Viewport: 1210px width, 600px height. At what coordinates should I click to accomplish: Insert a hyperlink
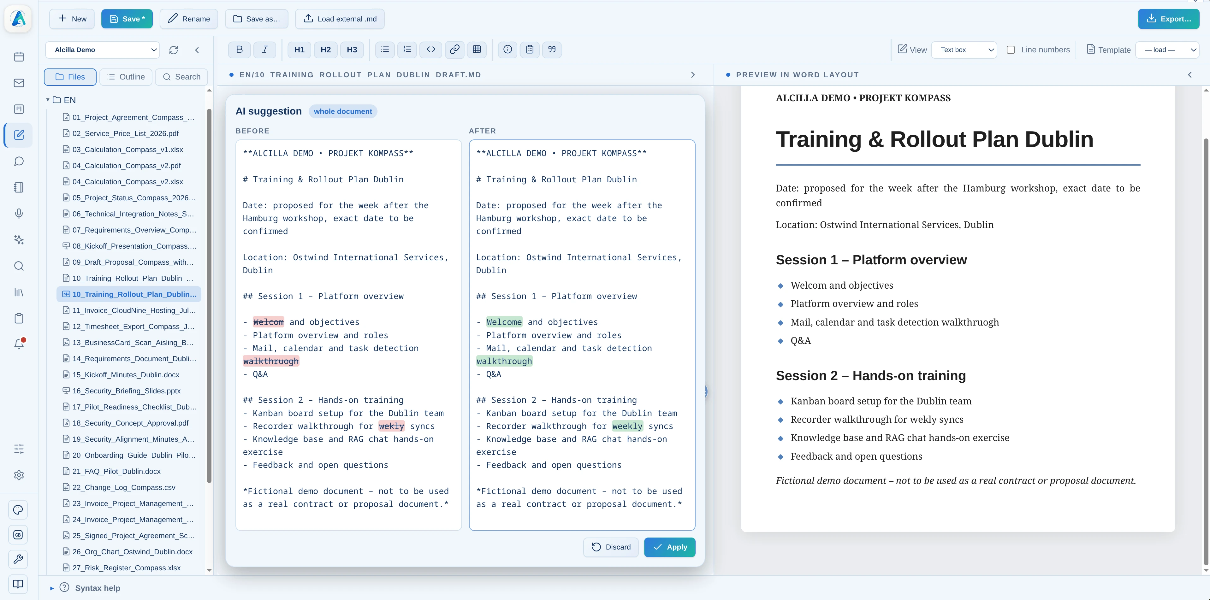(x=455, y=49)
